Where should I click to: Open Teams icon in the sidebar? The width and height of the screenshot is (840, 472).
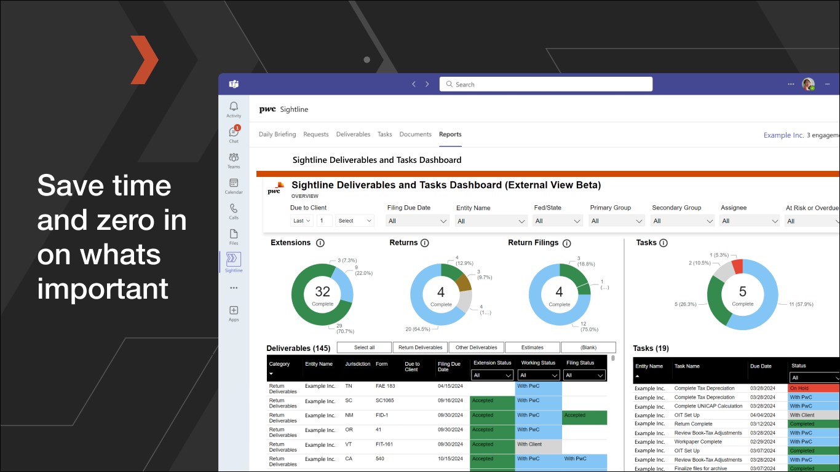(x=234, y=160)
